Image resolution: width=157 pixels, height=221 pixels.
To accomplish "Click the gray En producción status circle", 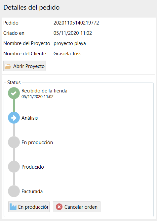I will 14,142.
